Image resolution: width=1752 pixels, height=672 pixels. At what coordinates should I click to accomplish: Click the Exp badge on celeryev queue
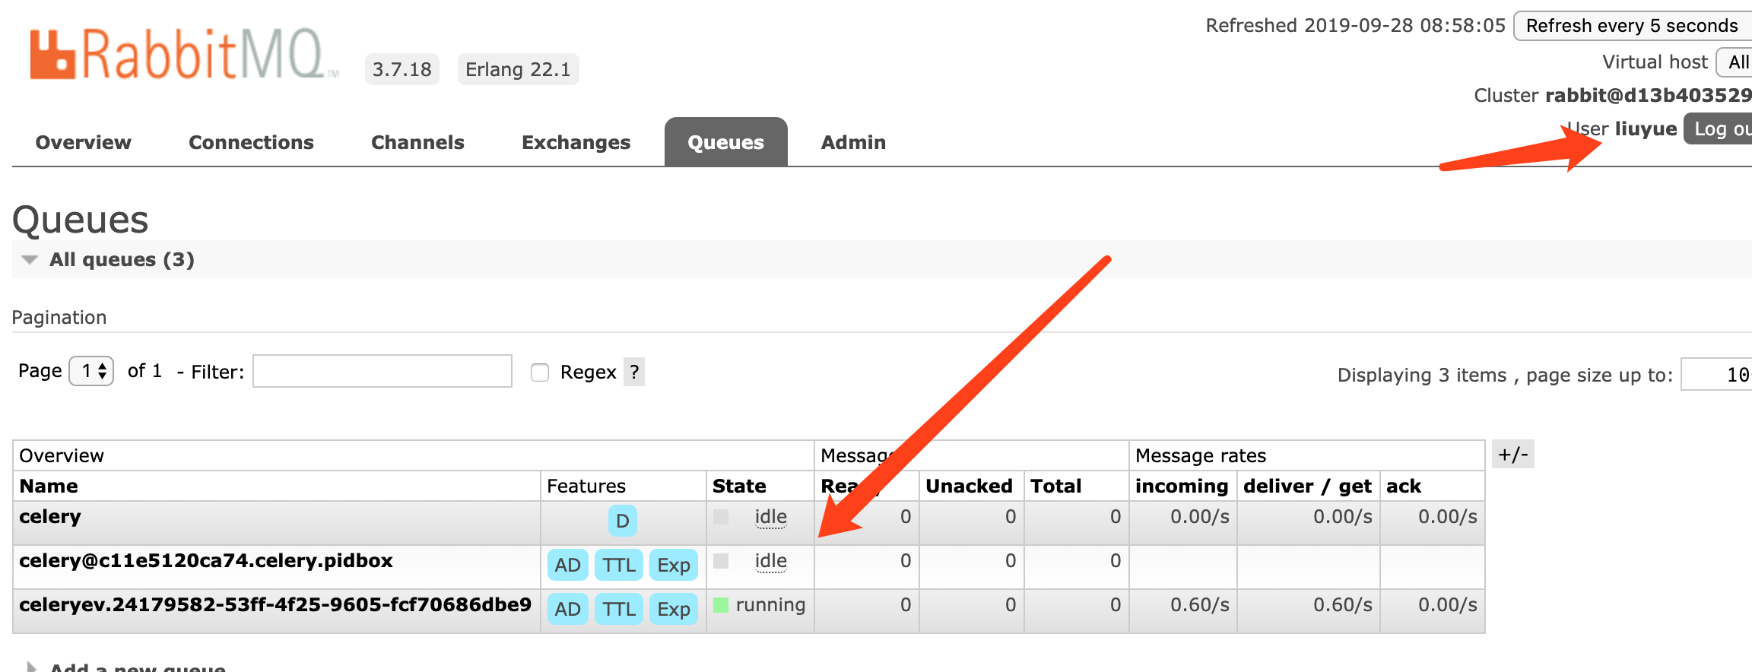(673, 609)
